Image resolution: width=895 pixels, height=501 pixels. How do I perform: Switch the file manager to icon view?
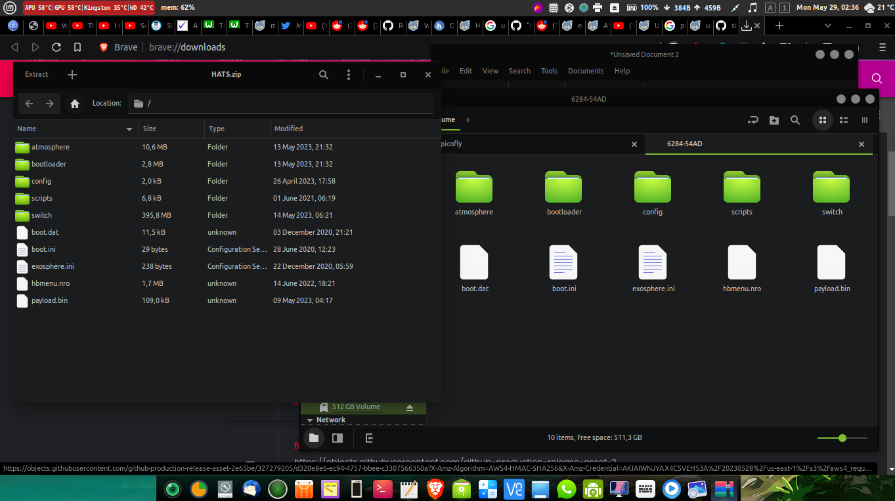pyautogui.click(x=822, y=120)
